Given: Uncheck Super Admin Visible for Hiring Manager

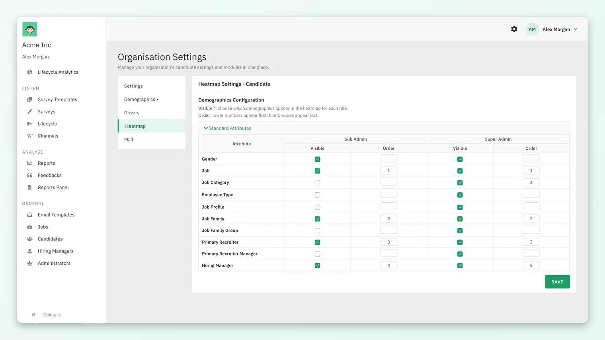Looking at the screenshot, I should (460, 266).
